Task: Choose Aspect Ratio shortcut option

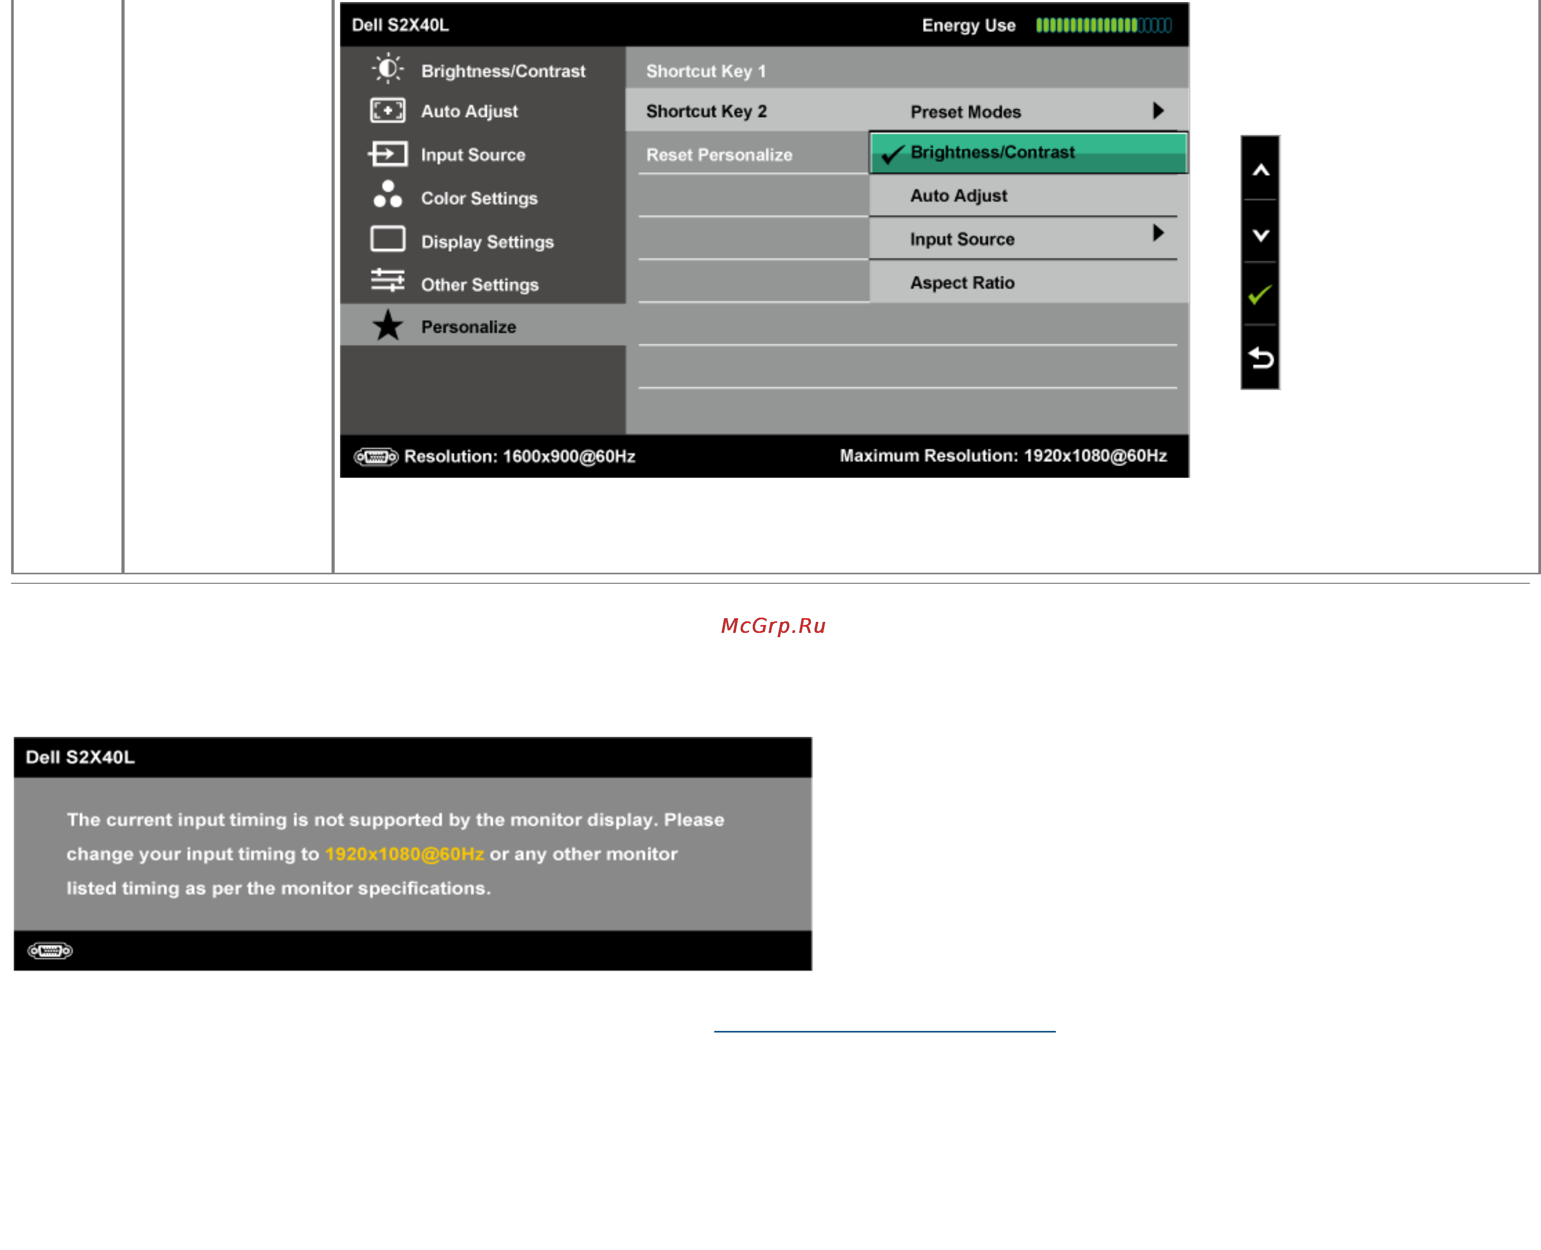Action: pyautogui.click(x=1028, y=282)
